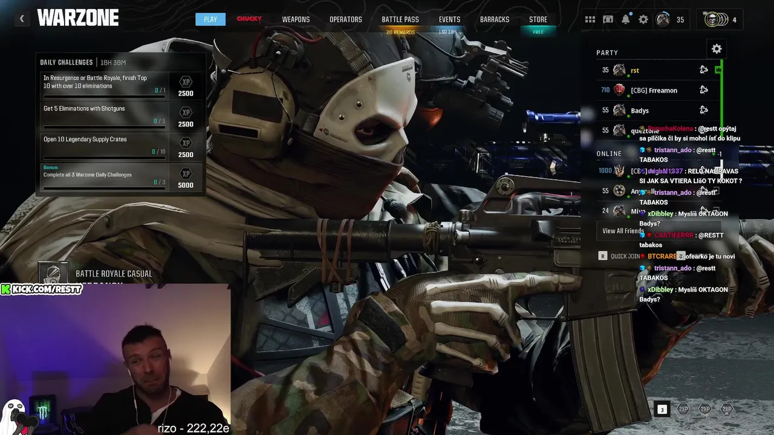
Task: Switch to the WEAPONS tab
Action: click(296, 19)
